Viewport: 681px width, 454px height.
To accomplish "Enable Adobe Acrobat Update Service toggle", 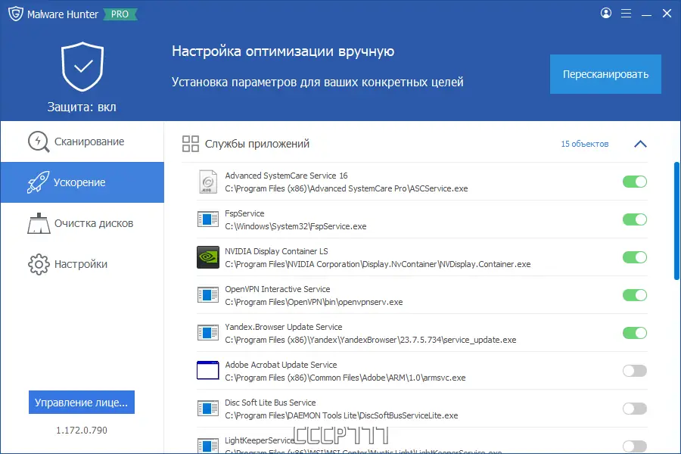I will (x=635, y=371).
